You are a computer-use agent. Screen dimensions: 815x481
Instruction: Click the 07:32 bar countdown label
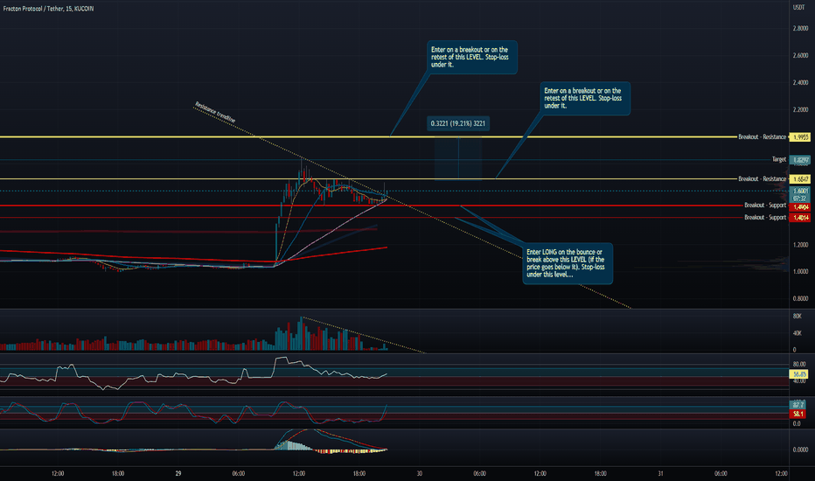pos(799,199)
